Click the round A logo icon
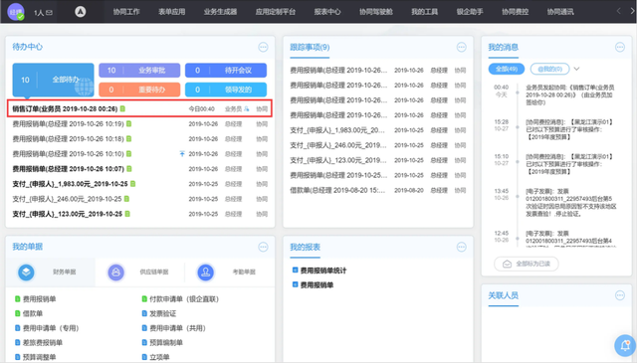This screenshot has height=363, width=637. [x=81, y=12]
